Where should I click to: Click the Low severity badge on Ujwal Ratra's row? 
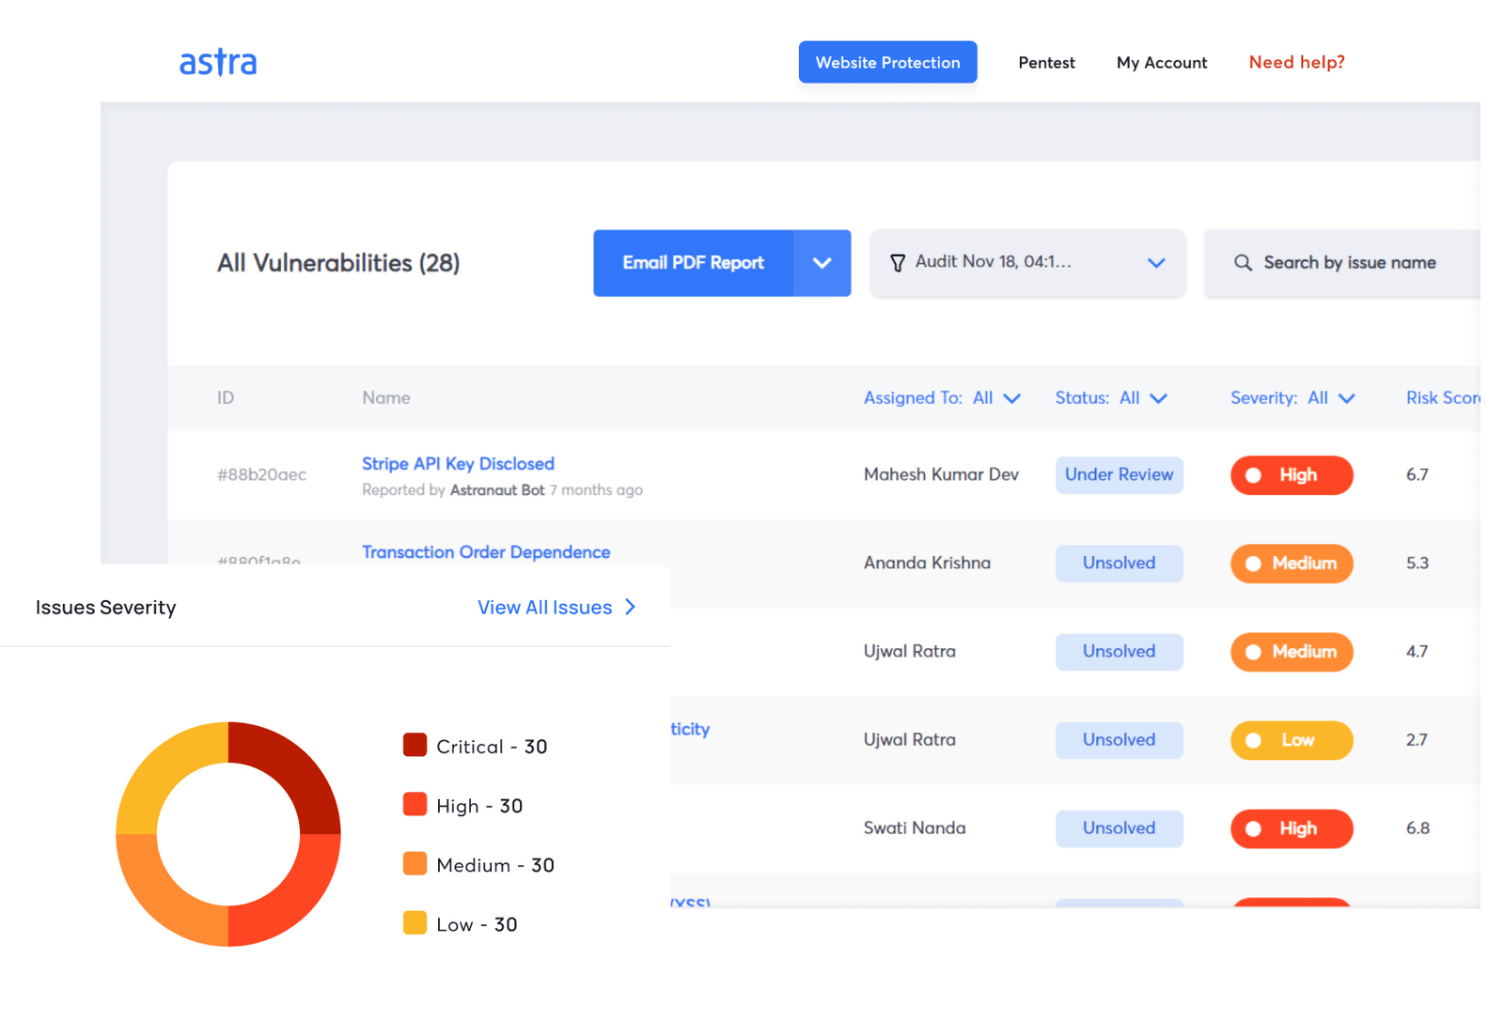[x=1292, y=740]
